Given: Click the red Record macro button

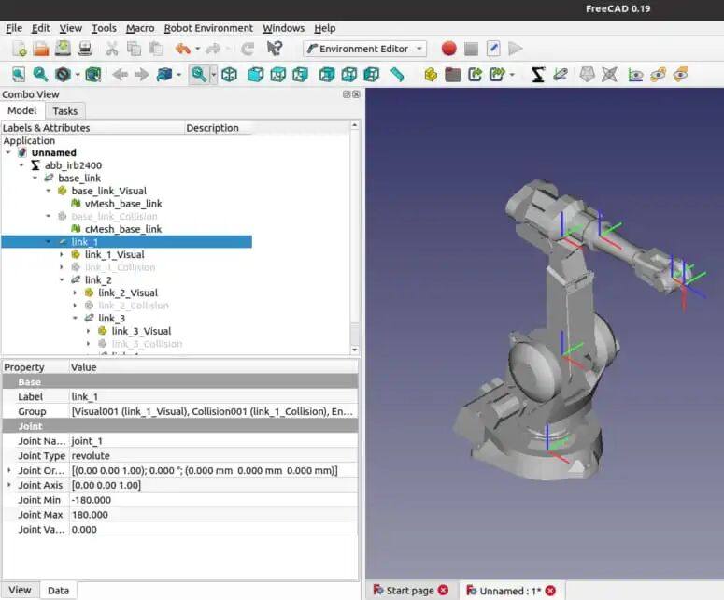Looking at the screenshot, I should pyautogui.click(x=448, y=49).
